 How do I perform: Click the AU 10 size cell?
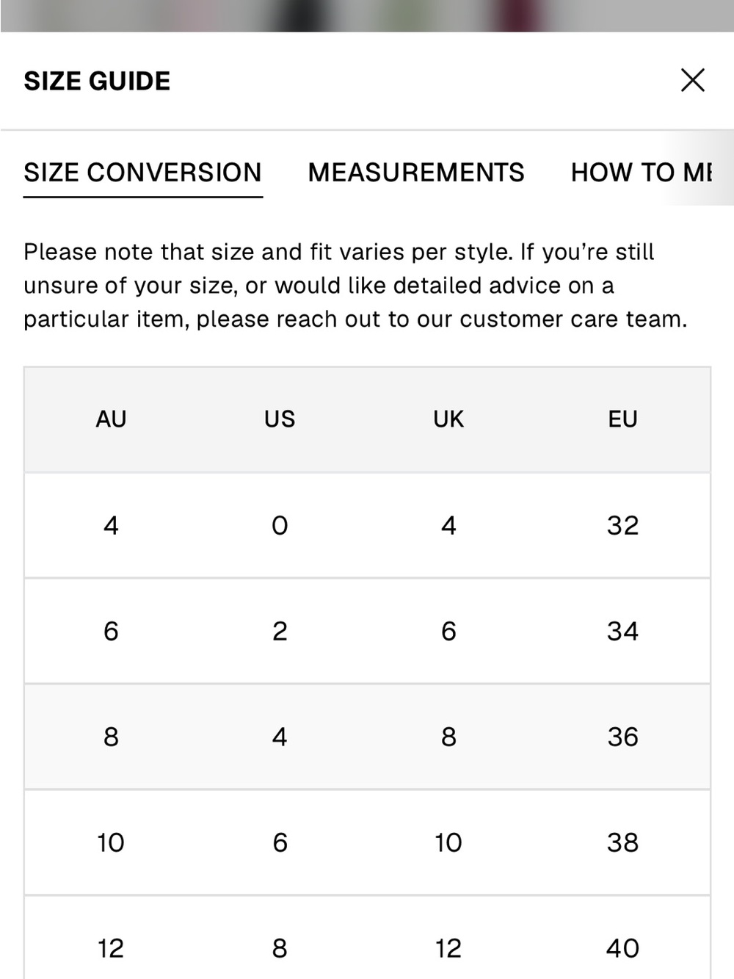pos(111,842)
